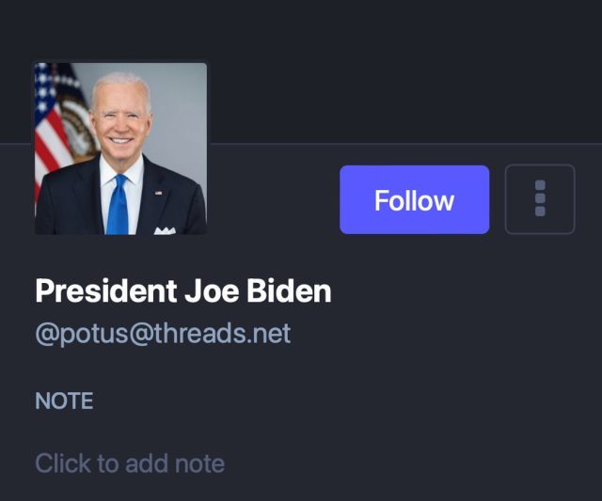Open President Joe Biden's profile avatar

pyautogui.click(x=120, y=149)
